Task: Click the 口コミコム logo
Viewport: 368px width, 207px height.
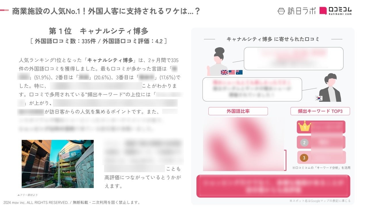Action: click(x=335, y=11)
